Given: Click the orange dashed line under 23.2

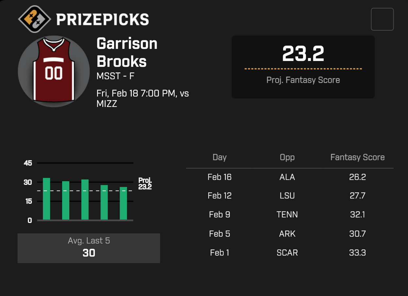Looking at the screenshot, I should point(303,69).
